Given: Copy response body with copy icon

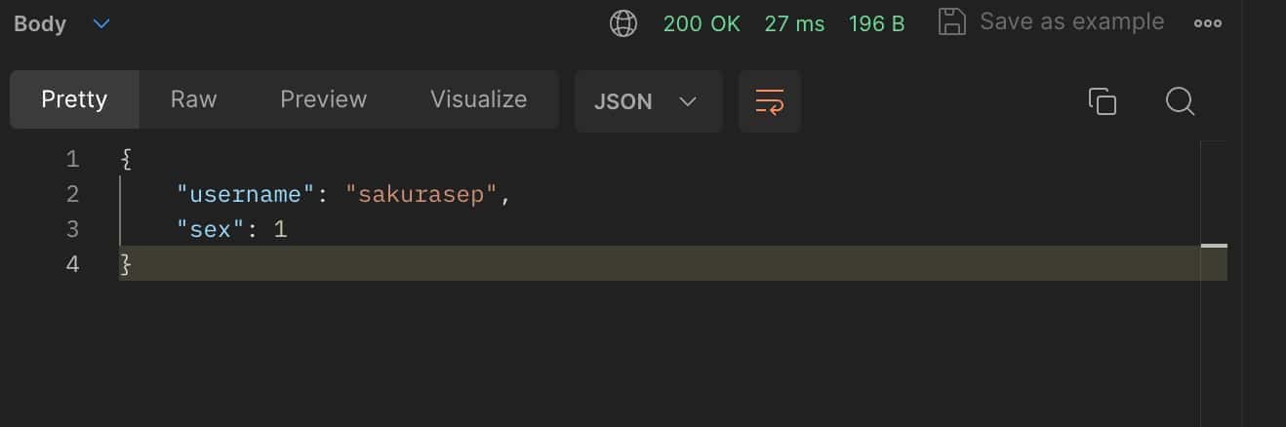Looking at the screenshot, I should (1102, 100).
